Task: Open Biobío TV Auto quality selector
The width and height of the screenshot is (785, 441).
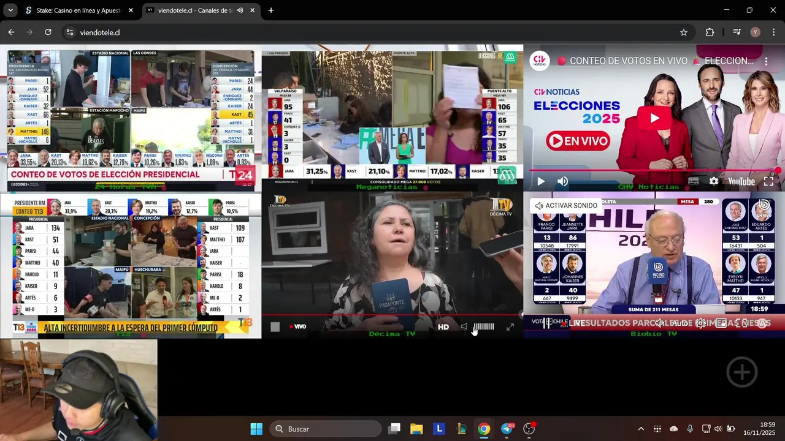Action: [680, 323]
